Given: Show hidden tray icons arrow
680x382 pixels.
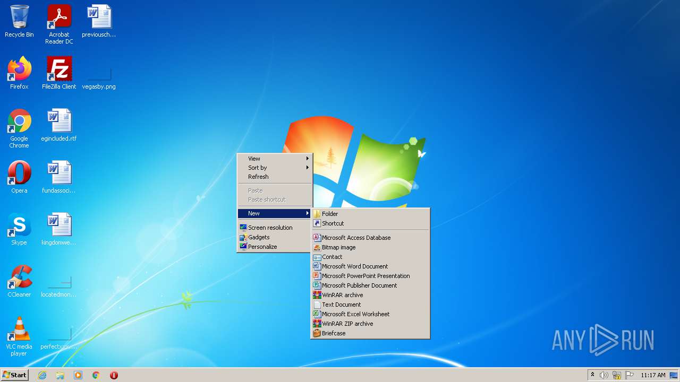Looking at the screenshot, I should tap(592, 375).
